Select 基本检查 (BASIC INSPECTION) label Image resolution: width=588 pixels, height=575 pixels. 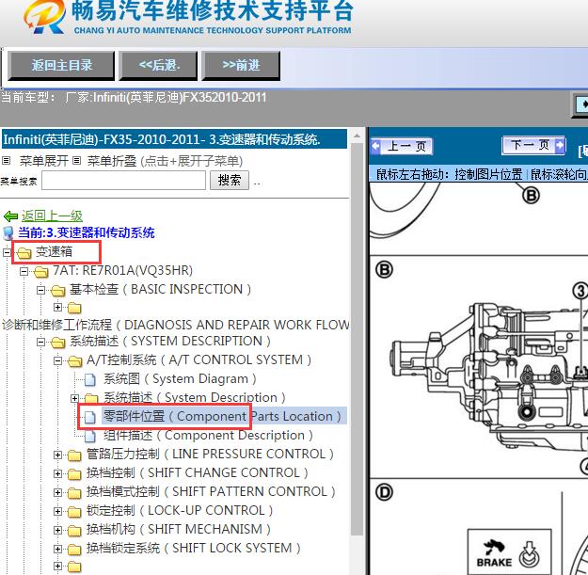tap(160, 289)
